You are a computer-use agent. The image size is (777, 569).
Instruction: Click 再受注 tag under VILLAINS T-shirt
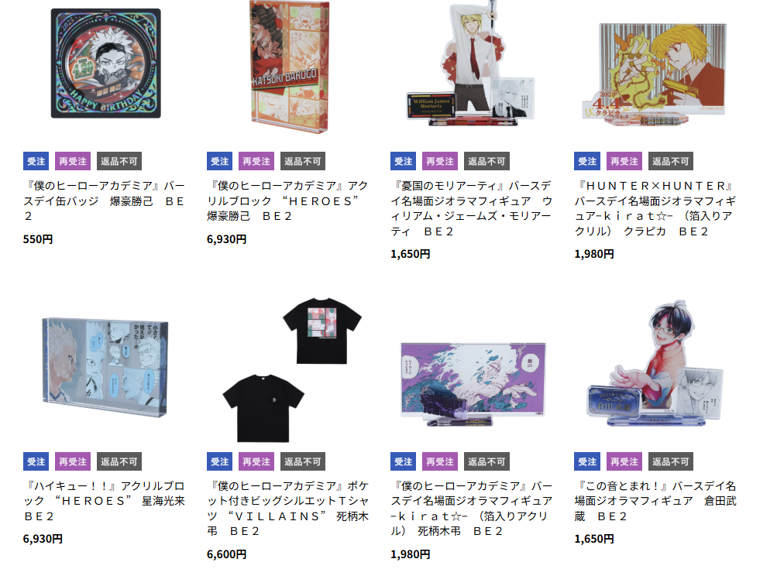point(256,461)
